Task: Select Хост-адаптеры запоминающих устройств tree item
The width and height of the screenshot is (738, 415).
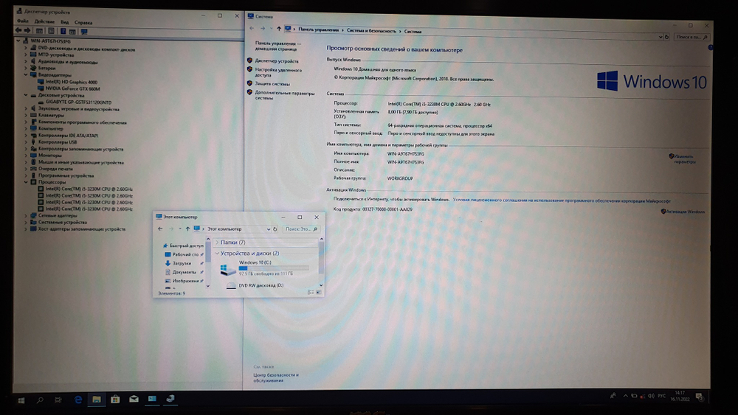Action: [82, 229]
